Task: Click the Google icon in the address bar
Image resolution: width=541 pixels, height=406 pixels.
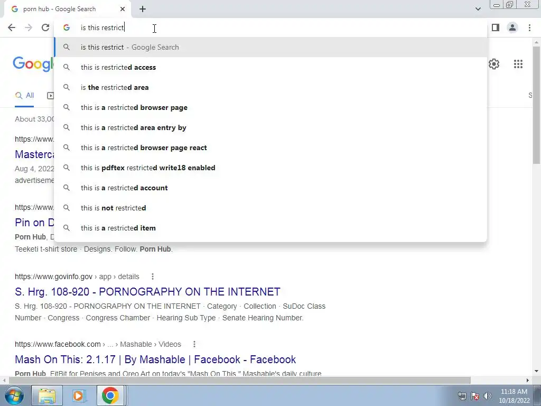Action: click(x=67, y=27)
